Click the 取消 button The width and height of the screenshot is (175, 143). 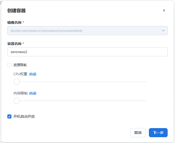point(138,133)
